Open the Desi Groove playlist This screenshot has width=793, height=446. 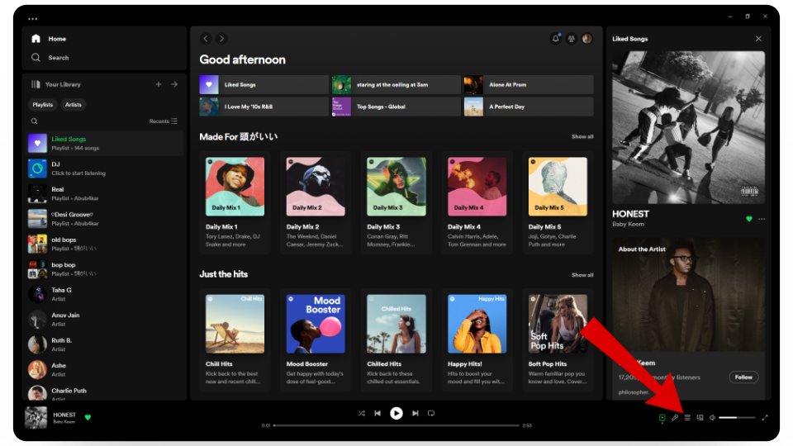tap(105, 219)
